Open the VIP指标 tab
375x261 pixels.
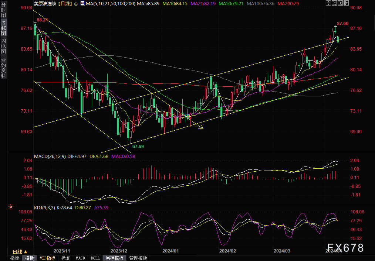coord(47,258)
